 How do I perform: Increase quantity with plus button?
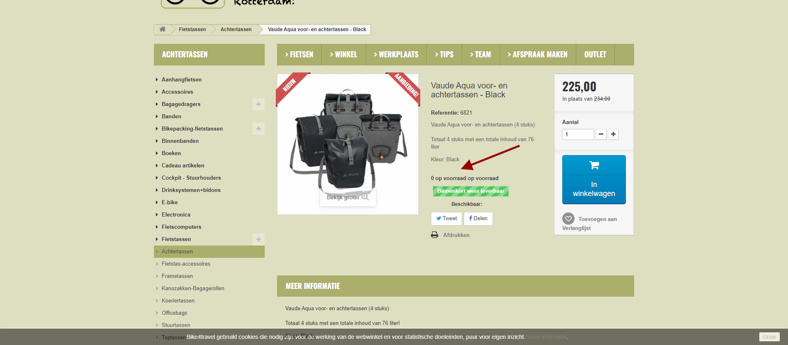[x=613, y=134]
